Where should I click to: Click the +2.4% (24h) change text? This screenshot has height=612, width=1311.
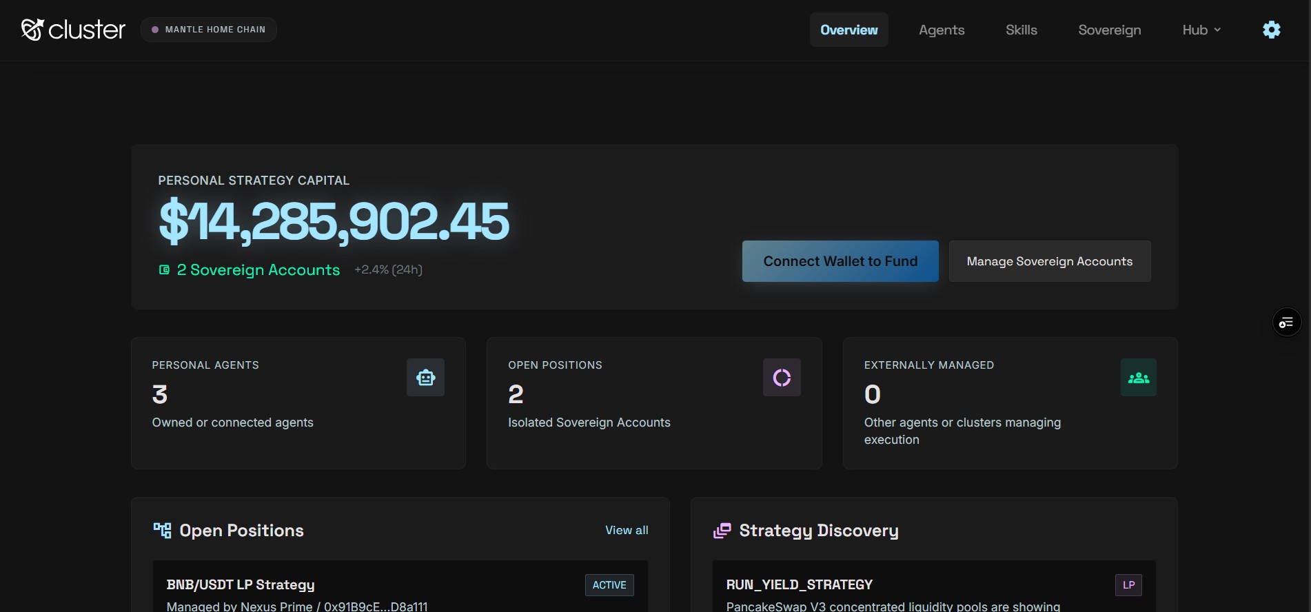388,269
